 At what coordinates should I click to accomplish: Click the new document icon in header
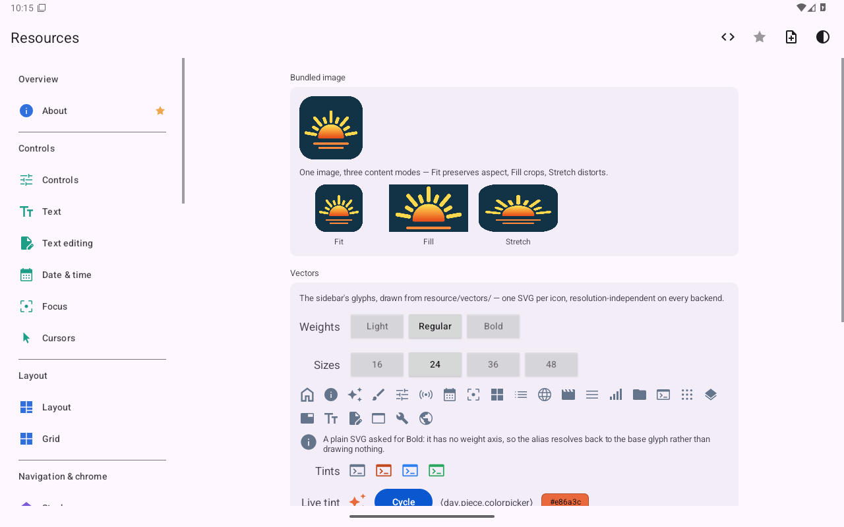[791, 37]
